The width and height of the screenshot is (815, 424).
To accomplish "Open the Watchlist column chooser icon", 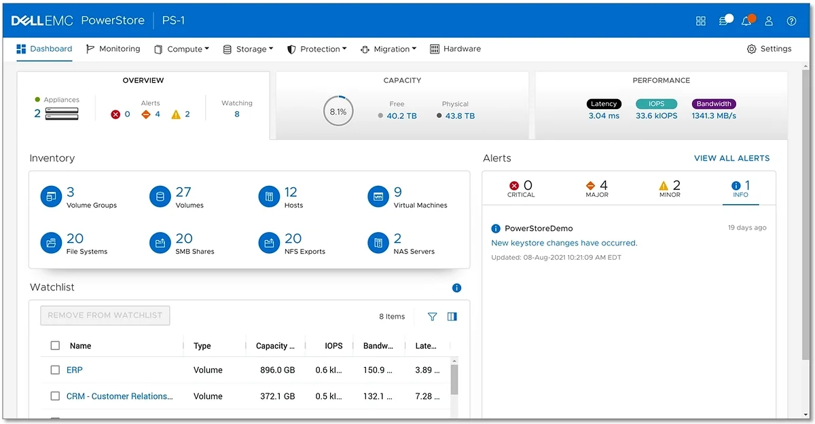I will pos(452,316).
